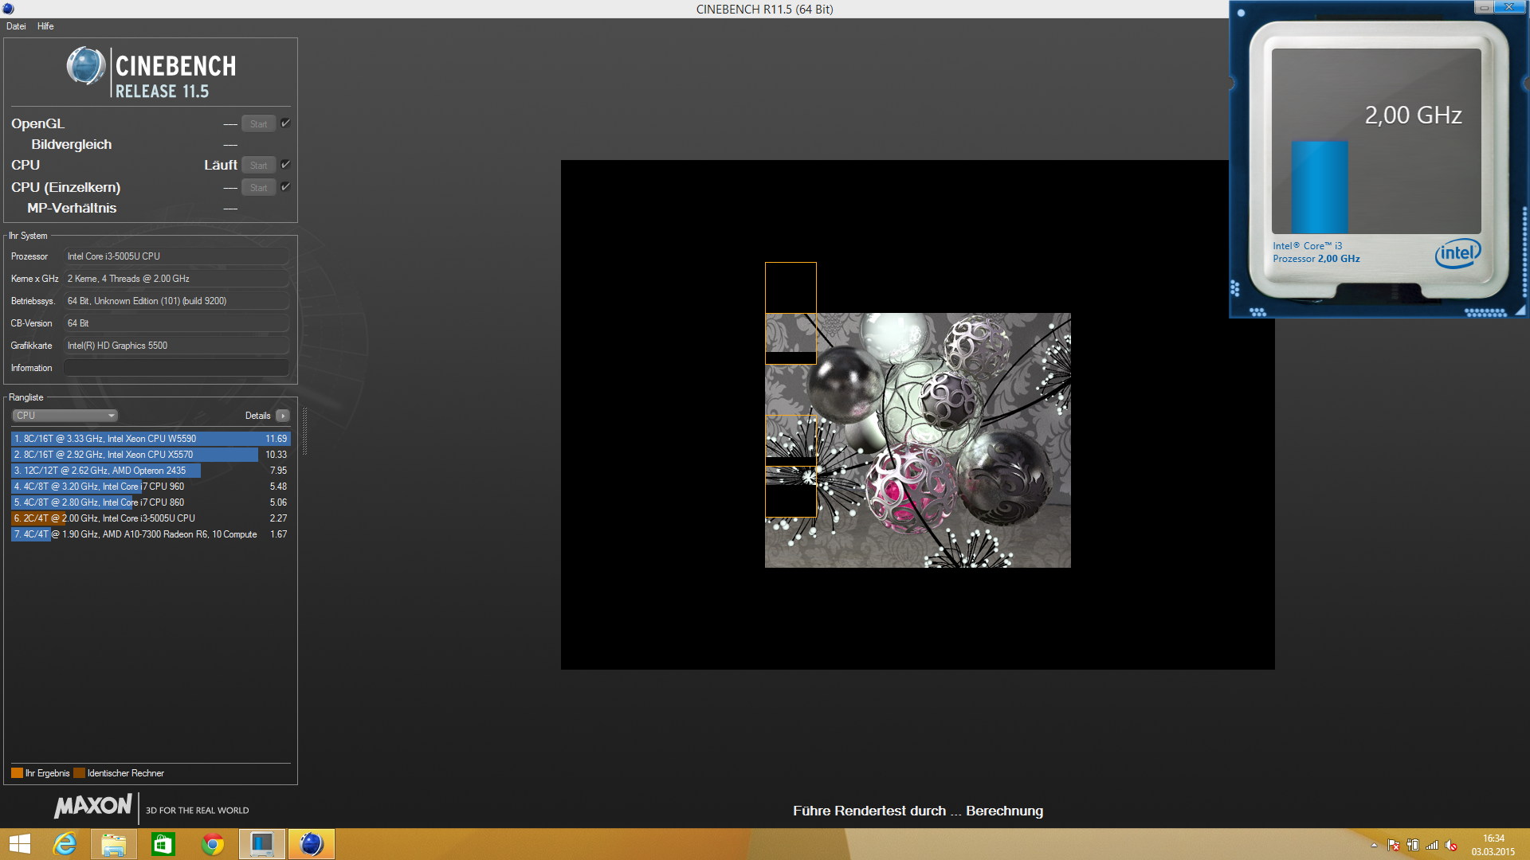This screenshot has width=1530, height=860.
Task: Open the CPU ranking dropdown
Action: tap(65, 416)
